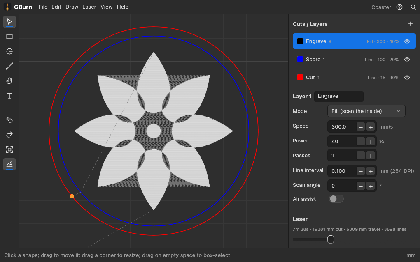
Task: Undo the last action
Action: click(9, 120)
